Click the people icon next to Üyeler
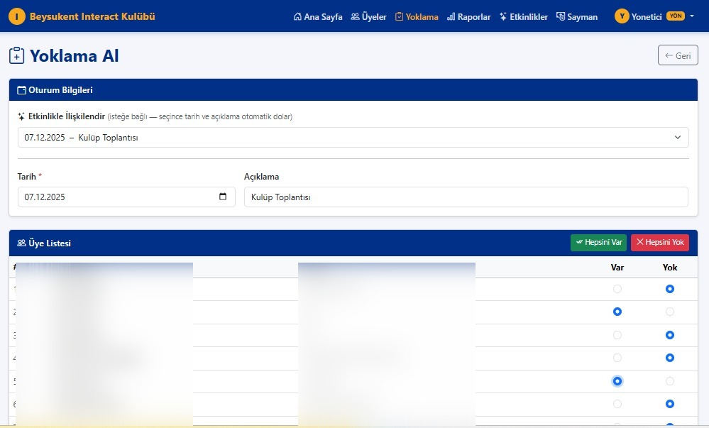The width and height of the screenshot is (709, 428). pos(355,17)
